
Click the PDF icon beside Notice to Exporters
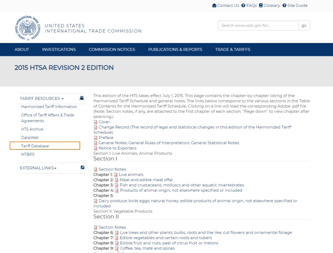[x=96, y=148]
